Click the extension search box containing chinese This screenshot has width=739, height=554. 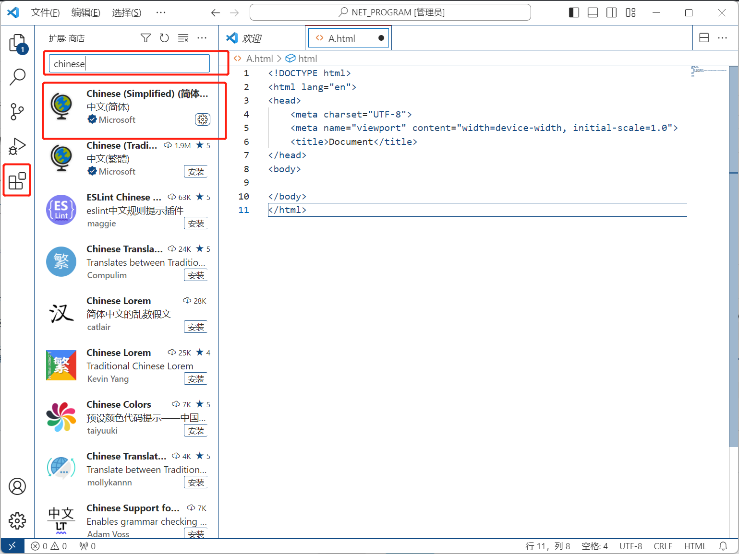(129, 63)
